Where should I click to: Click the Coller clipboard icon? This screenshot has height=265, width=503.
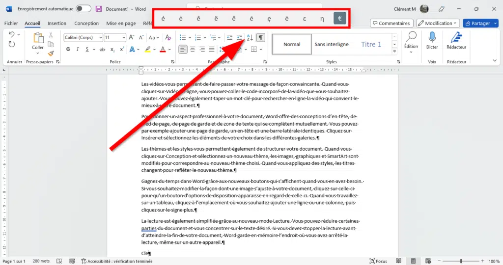(x=38, y=38)
